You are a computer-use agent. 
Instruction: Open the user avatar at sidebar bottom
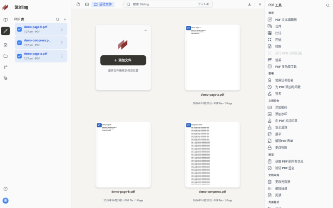coord(5,201)
